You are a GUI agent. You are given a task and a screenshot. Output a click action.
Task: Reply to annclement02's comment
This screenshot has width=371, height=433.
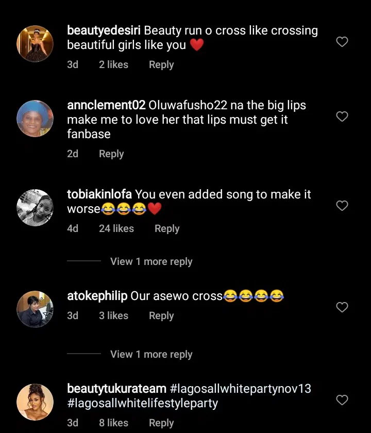point(111,154)
